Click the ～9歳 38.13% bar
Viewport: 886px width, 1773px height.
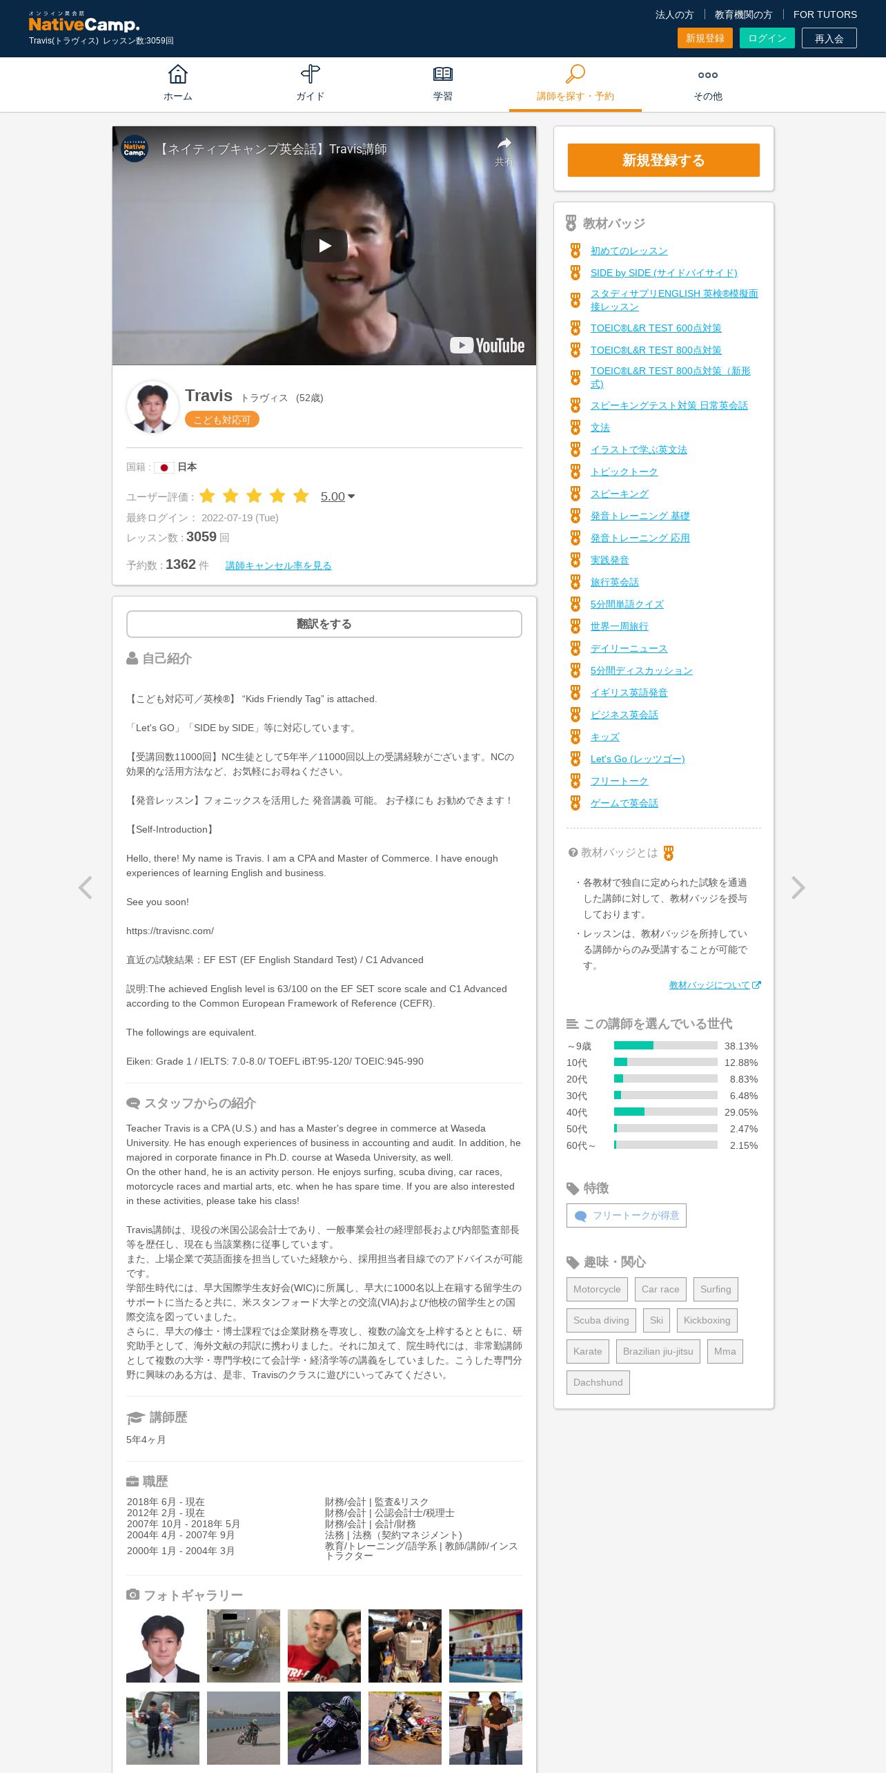[666, 1045]
